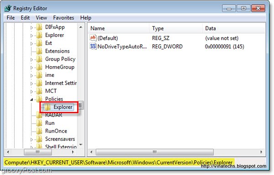Maximize the Registry Editor window
The height and width of the screenshot is (175, 274).
[x=243, y=8]
